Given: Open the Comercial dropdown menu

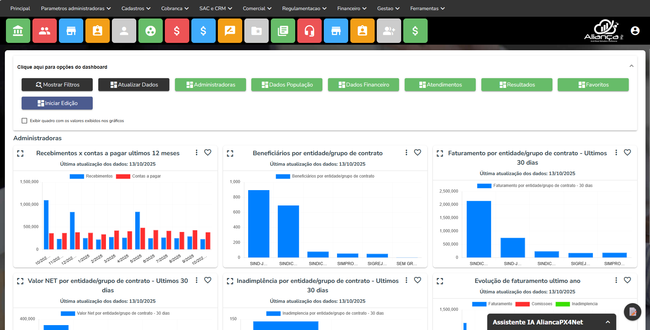Looking at the screenshot, I should pos(257,8).
